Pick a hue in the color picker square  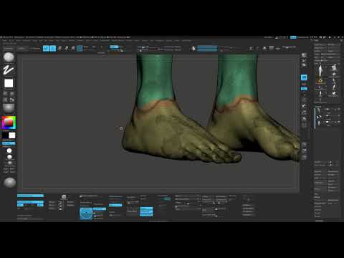9,123
